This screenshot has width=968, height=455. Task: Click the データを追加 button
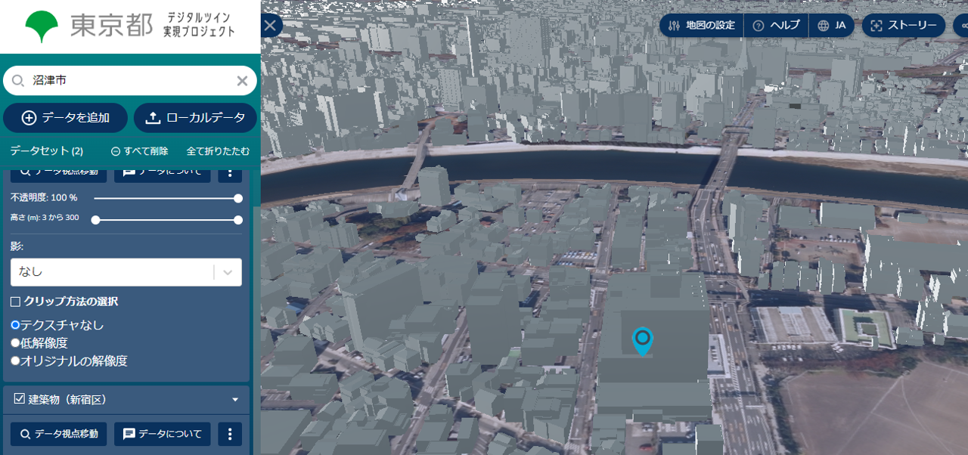[65, 118]
